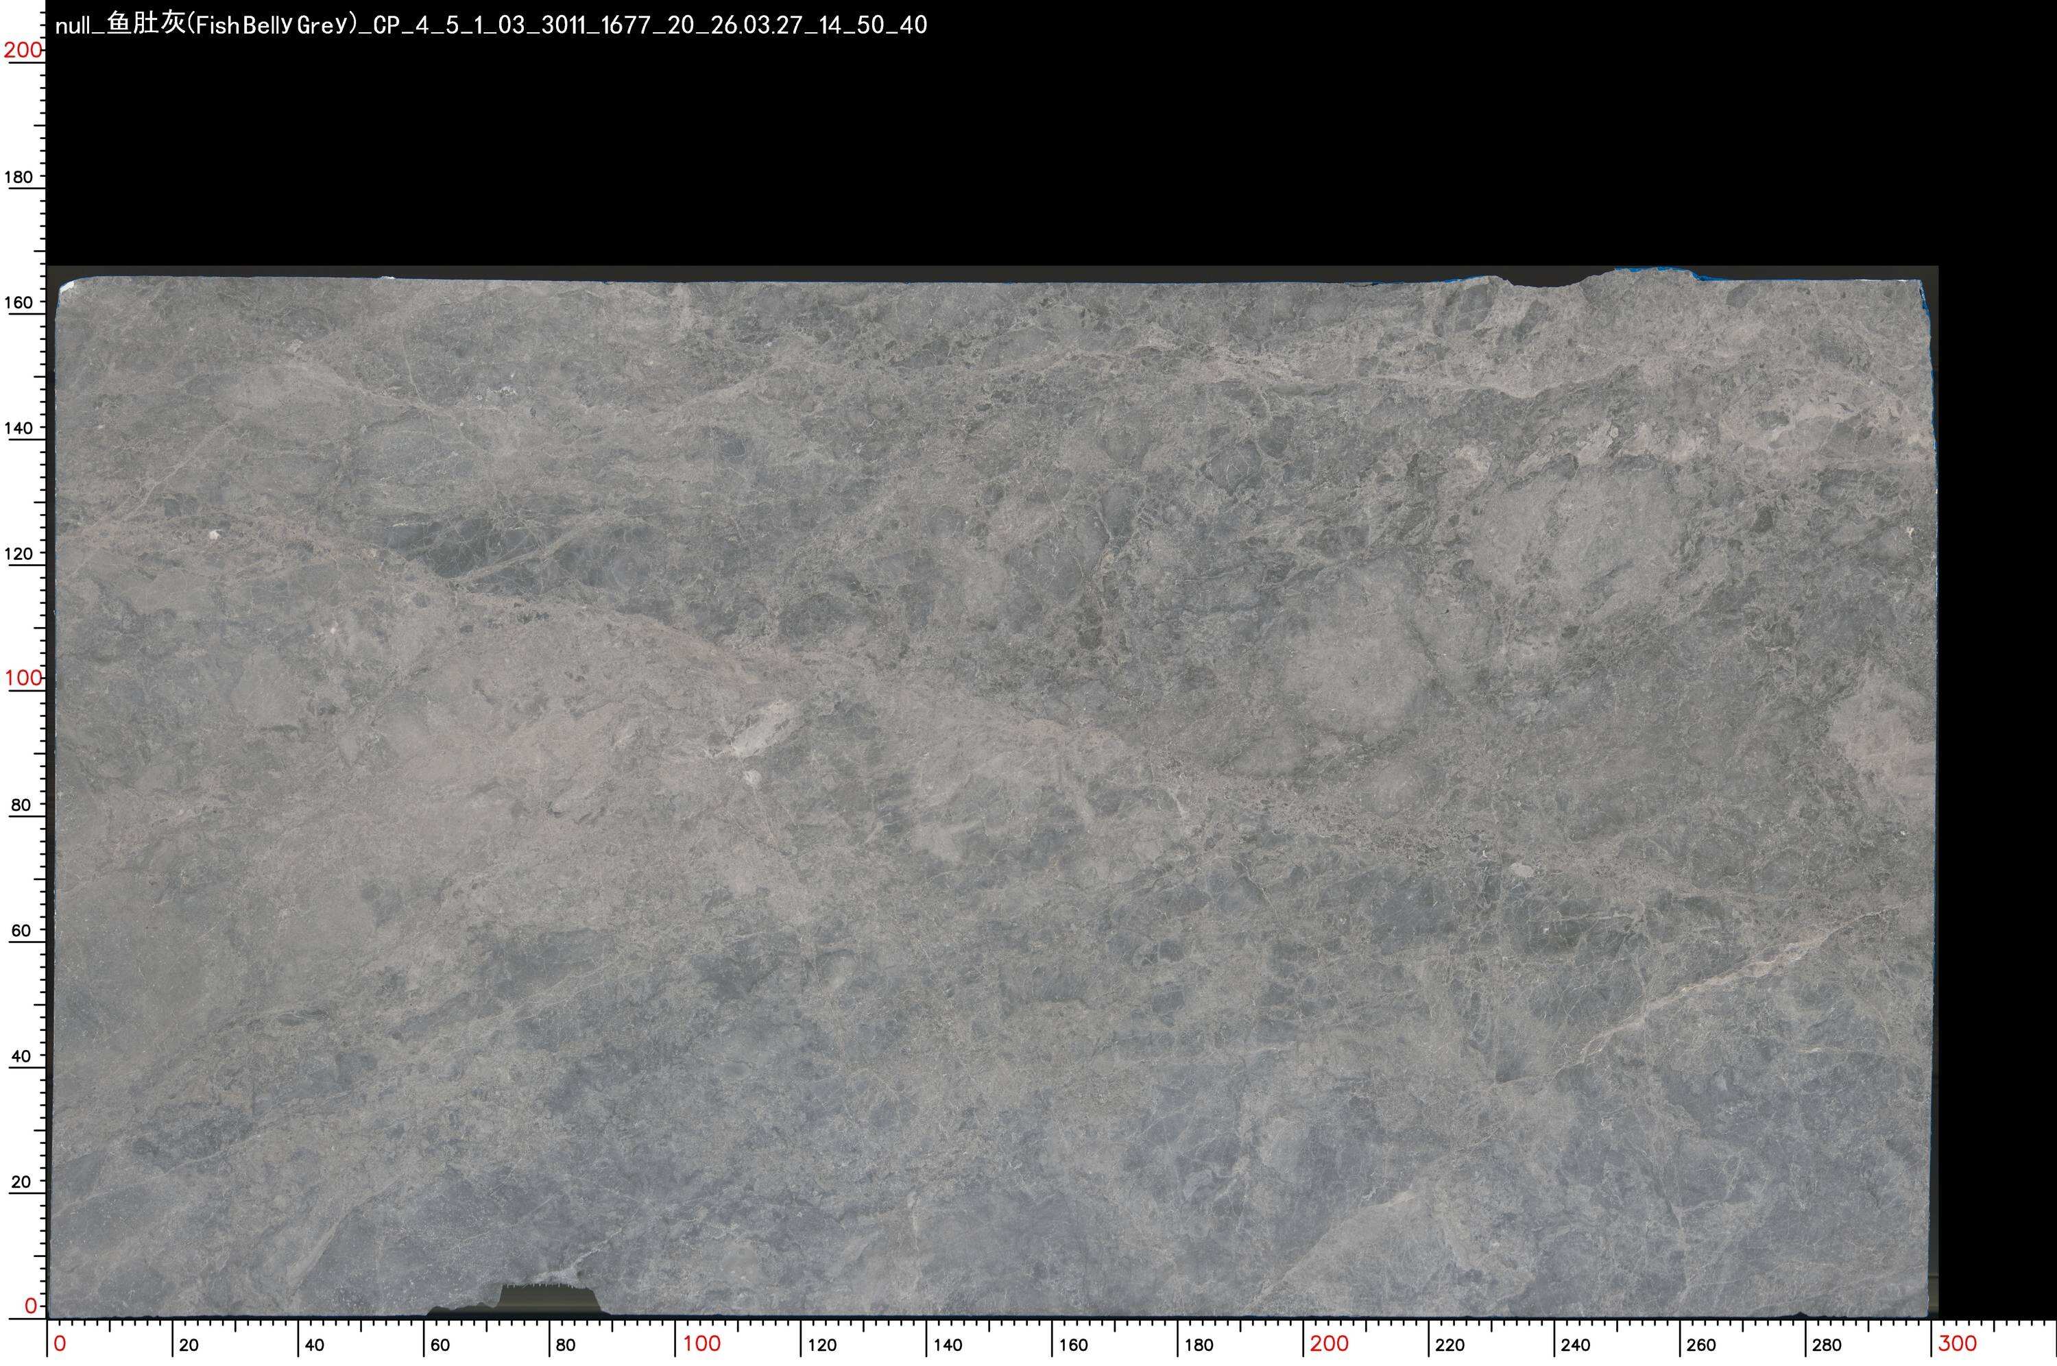Click the 40 label on horizontal ruler

click(315, 1345)
